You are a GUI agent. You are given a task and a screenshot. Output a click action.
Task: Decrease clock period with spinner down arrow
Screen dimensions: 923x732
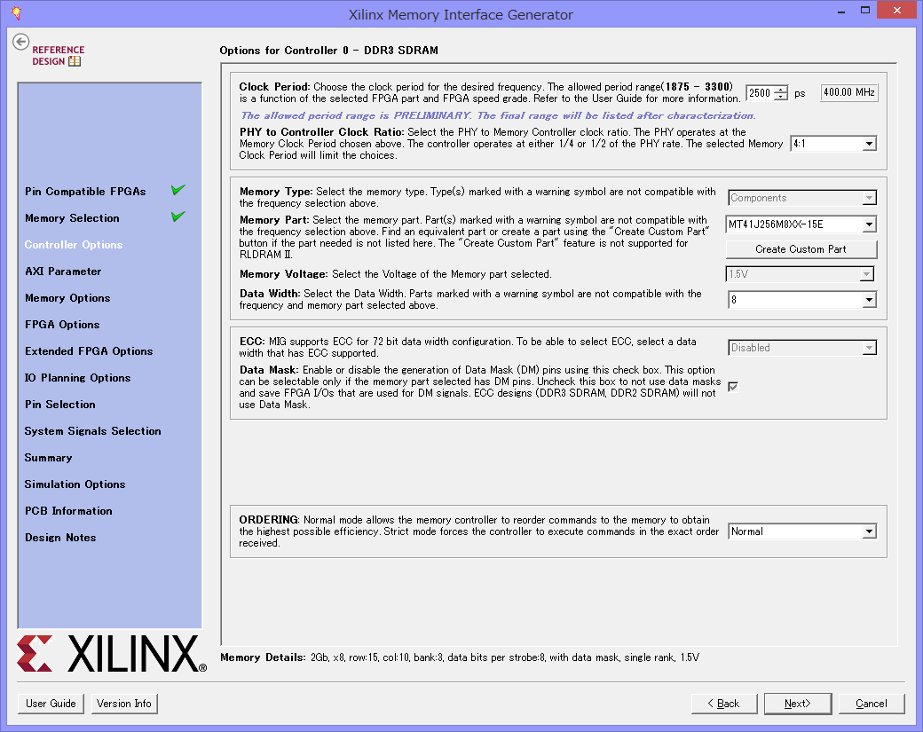(x=780, y=97)
